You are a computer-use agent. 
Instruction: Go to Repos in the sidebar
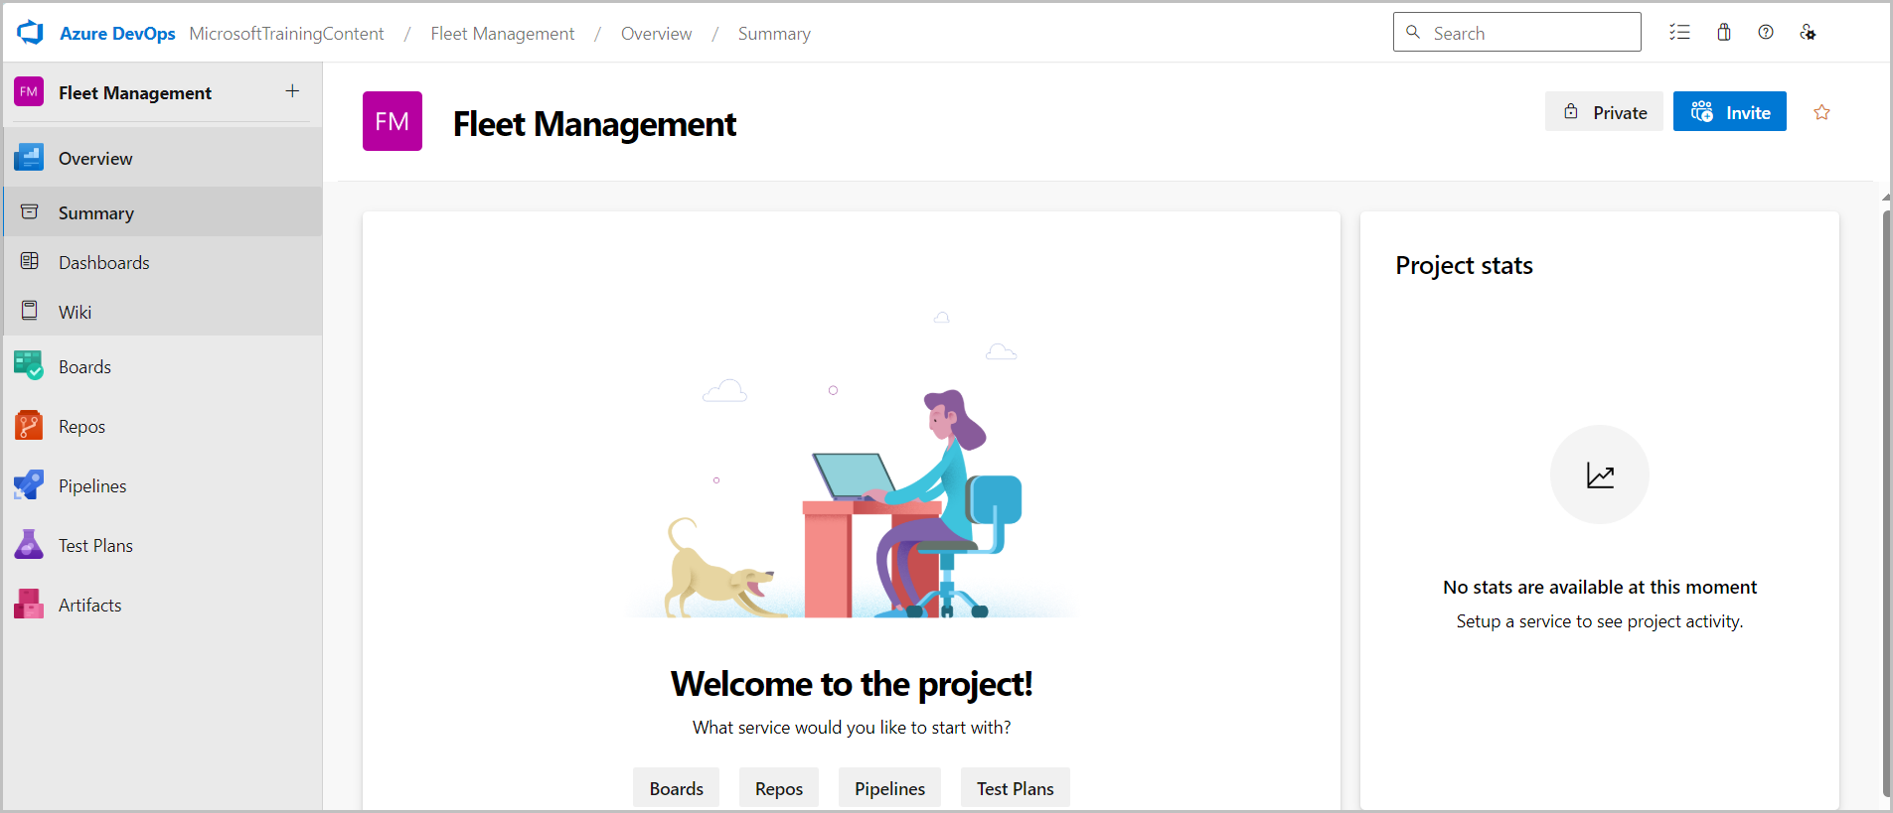pos(163,426)
